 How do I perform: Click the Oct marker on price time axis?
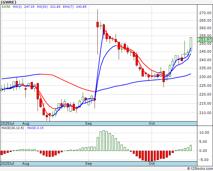(x=152, y=123)
